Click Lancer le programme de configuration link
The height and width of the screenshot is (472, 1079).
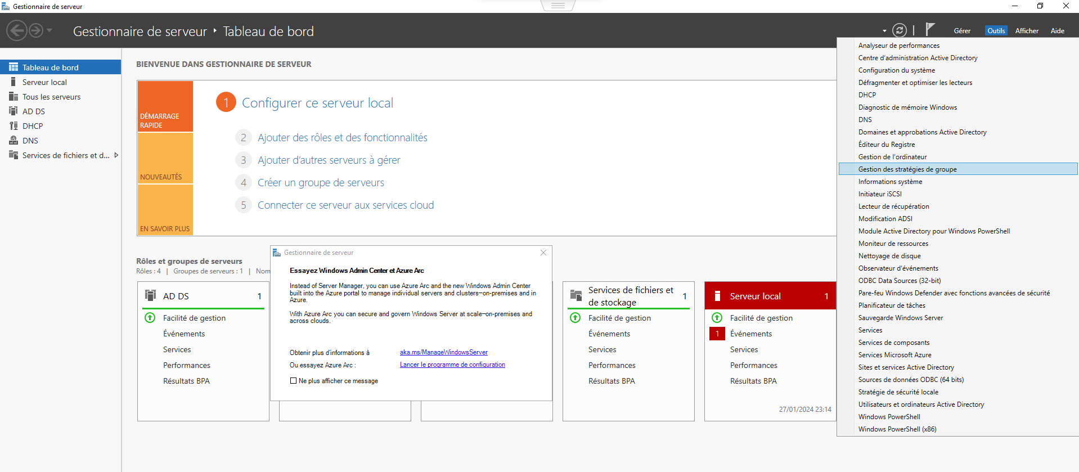452,365
